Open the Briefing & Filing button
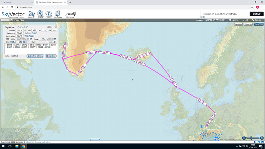The height and width of the screenshot is (149, 265). (x=35, y=56)
